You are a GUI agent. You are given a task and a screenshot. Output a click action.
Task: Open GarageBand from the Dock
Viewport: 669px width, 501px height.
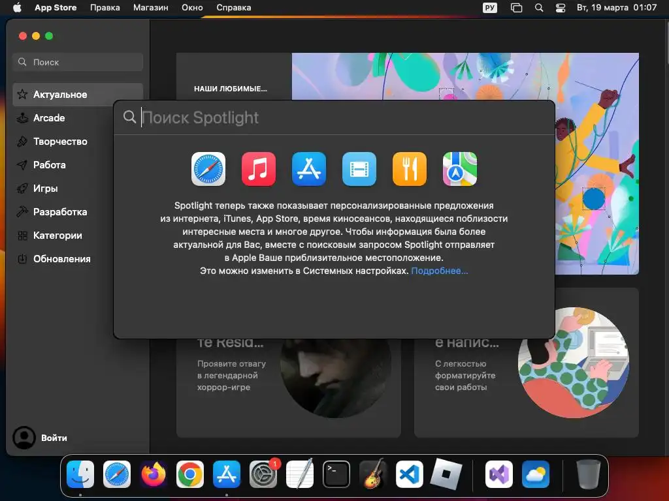pyautogui.click(x=373, y=474)
